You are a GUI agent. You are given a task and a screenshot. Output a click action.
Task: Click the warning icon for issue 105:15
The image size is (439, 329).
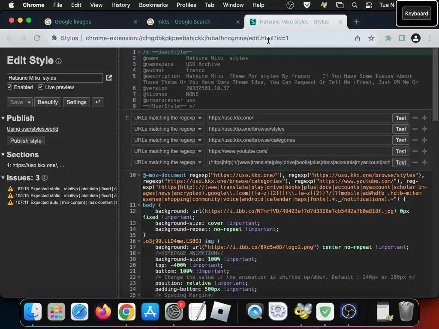(x=10, y=196)
